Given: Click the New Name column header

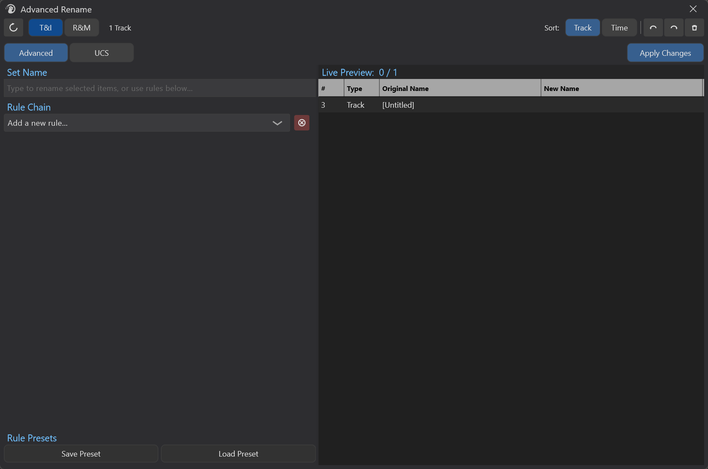Looking at the screenshot, I should [x=622, y=88].
